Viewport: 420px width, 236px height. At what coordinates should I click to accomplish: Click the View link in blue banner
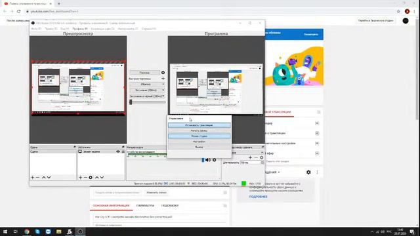[x=310, y=34]
